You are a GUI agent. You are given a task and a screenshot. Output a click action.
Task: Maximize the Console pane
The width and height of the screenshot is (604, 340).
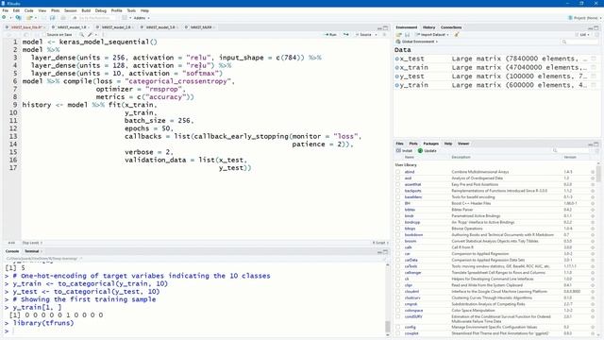point(385,251)
